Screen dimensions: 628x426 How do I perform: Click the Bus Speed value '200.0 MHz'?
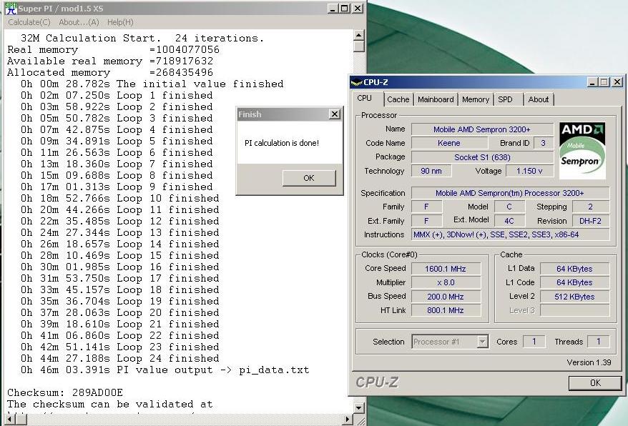coord(446,297)
